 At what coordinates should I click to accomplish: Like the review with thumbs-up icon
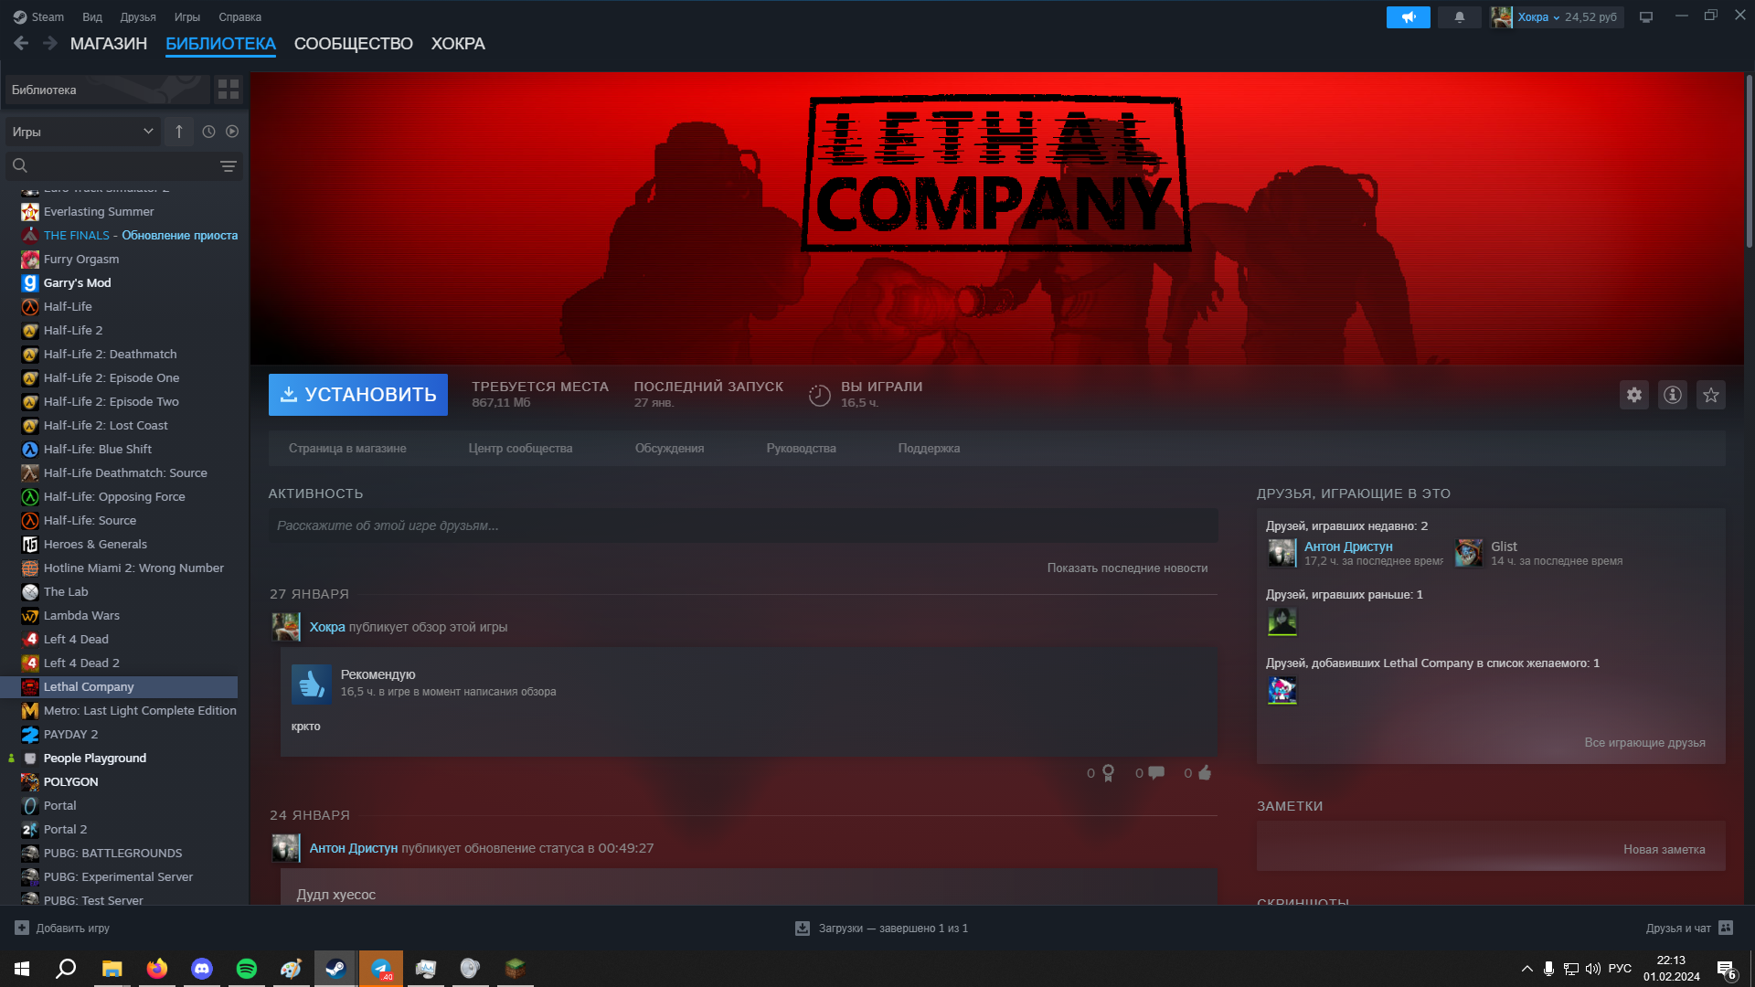(1205, 773)
